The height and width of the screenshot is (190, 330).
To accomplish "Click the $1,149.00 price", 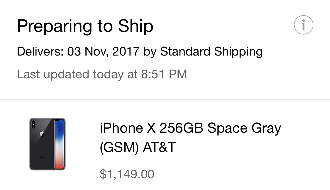I will click(127, 174).
